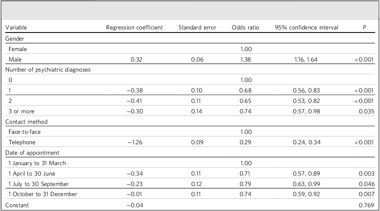Click the 95% confidence interval header
Screen dimensions: 380x211
click(x=306, y=28)
